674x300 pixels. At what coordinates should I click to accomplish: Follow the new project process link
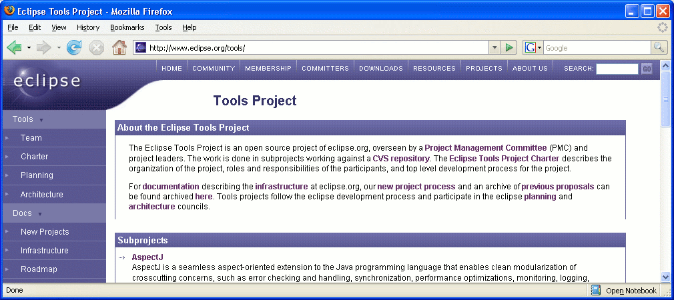[416, 187]
